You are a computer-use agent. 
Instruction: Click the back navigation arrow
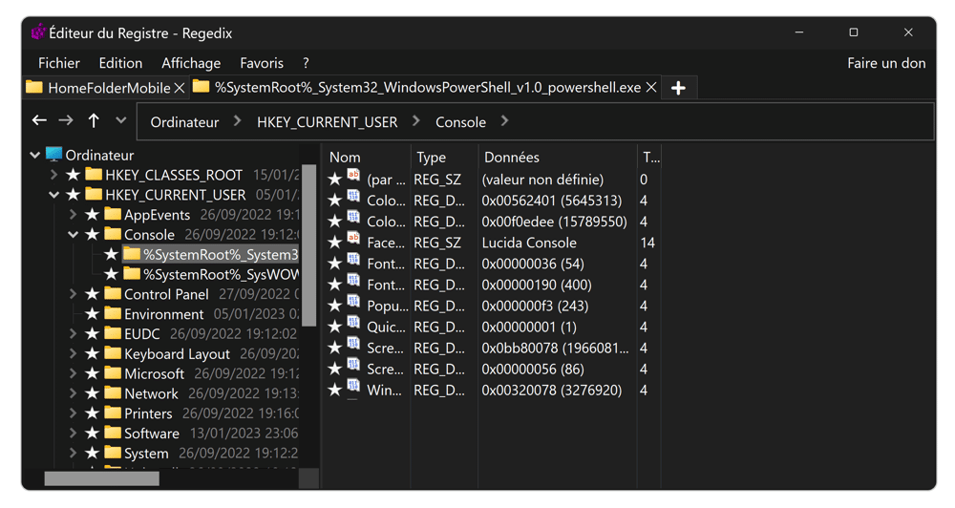(39, 120)
